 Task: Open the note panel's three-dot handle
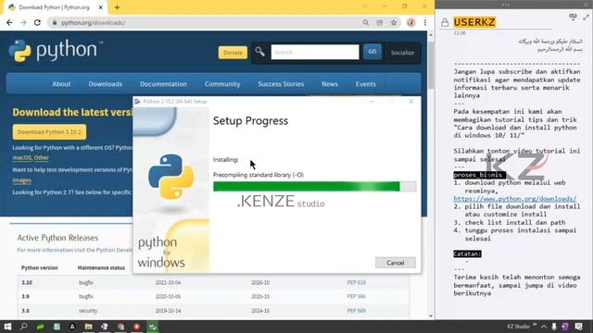click(506, 5)
